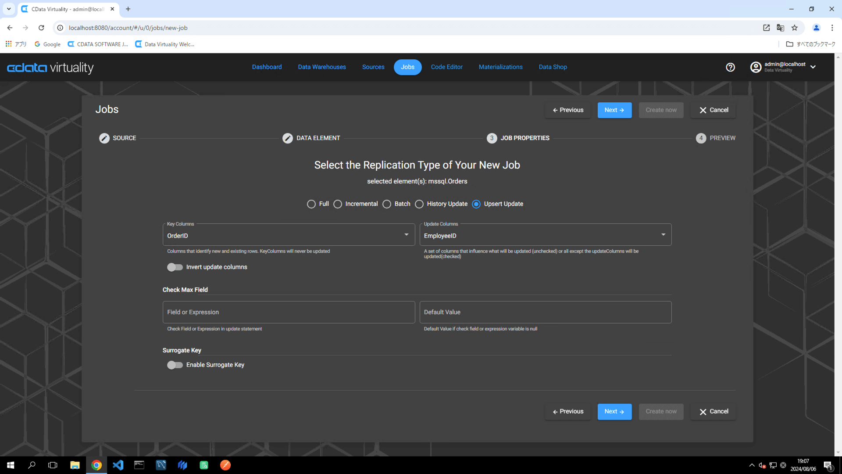Select the History Update radio option
The height and width of the screenshot is (474, 842).
[x=419, y=204]
